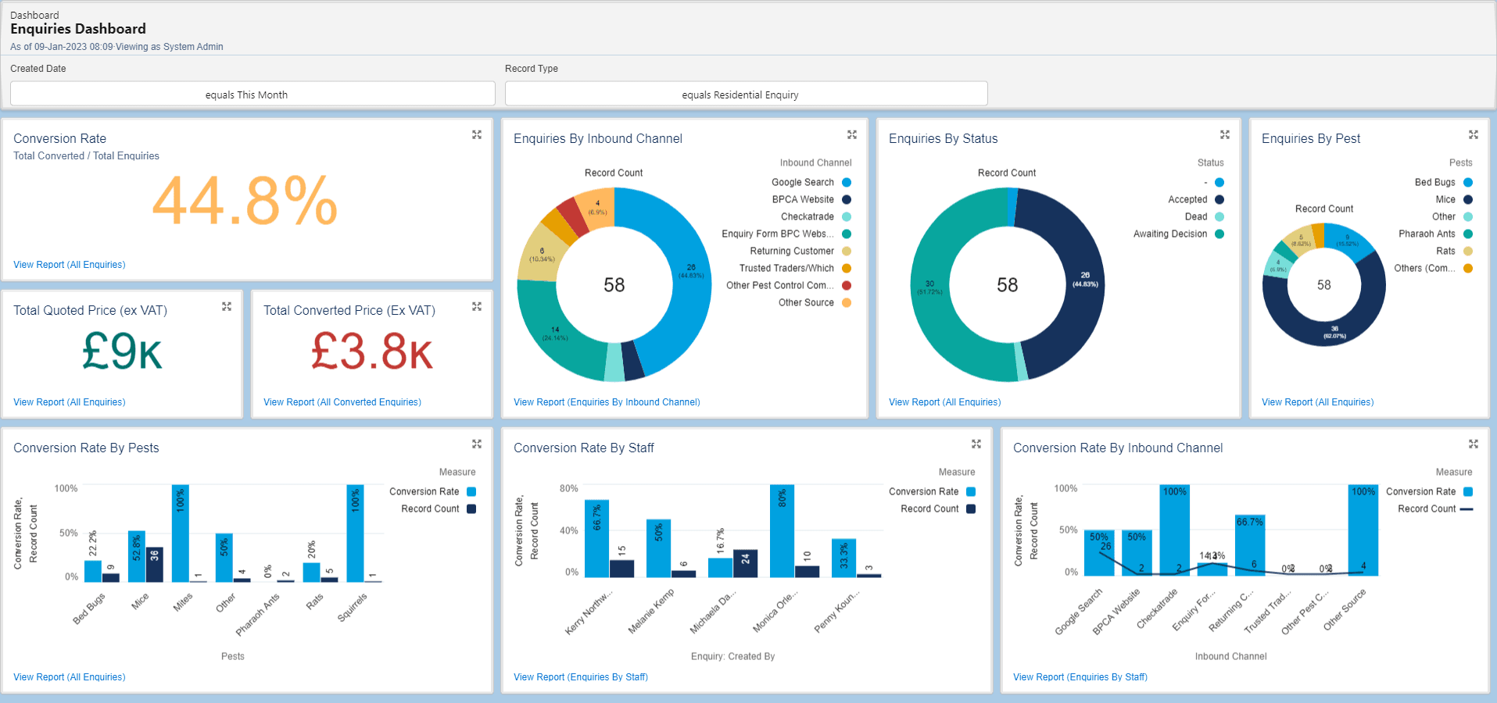Click the BPCA Website legend swatch

coord(847,200)
